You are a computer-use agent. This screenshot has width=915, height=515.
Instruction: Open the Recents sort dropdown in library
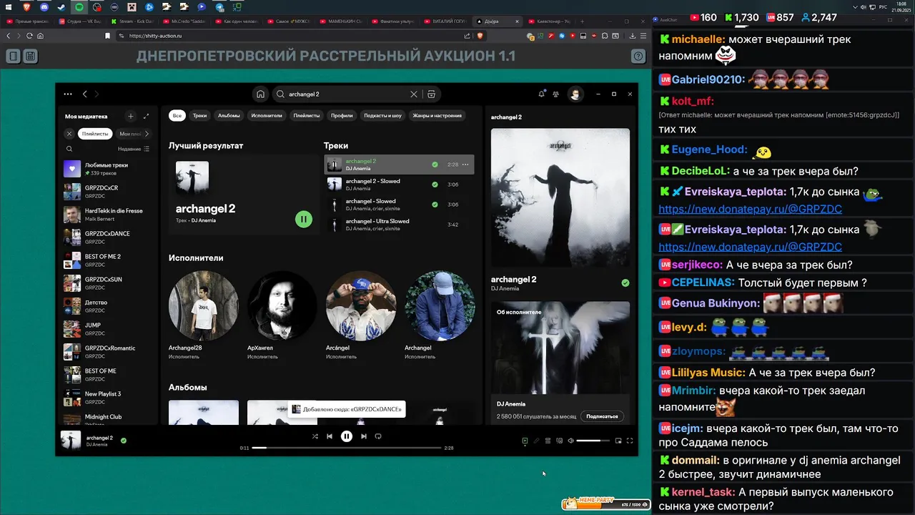pyautogui.click(x=134, y=149)
